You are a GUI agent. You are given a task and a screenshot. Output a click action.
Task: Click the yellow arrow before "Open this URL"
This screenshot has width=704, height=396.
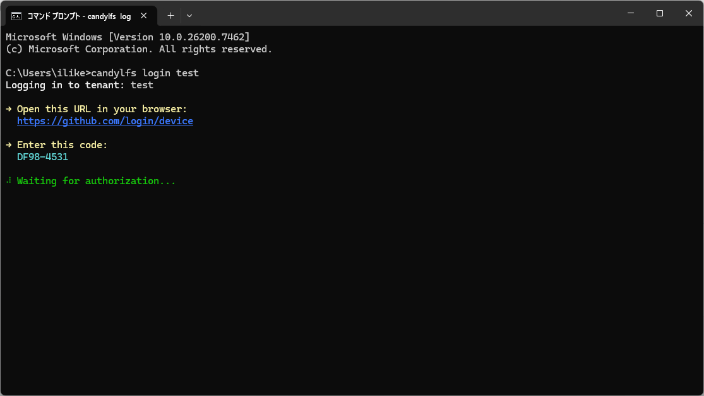[x=9, y=109]
